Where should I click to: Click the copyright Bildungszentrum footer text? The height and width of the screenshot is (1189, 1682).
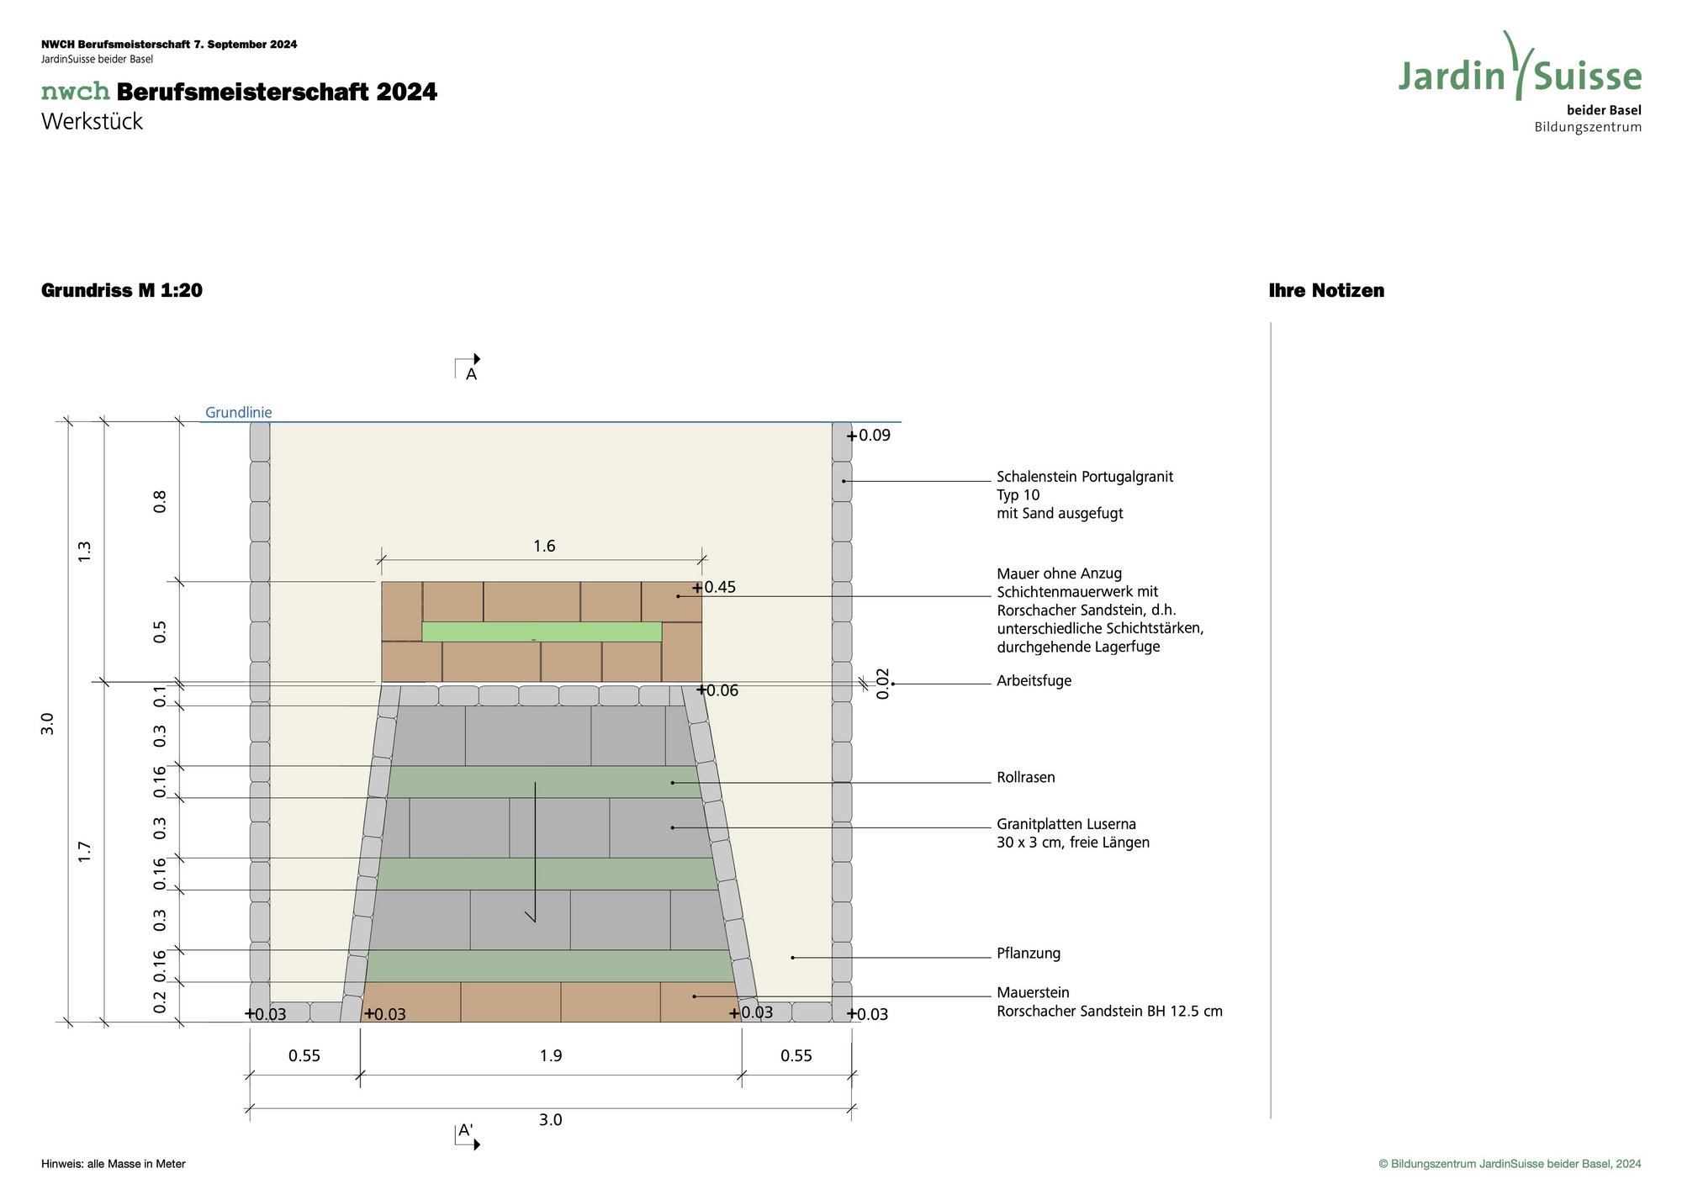[1509, 1164]
